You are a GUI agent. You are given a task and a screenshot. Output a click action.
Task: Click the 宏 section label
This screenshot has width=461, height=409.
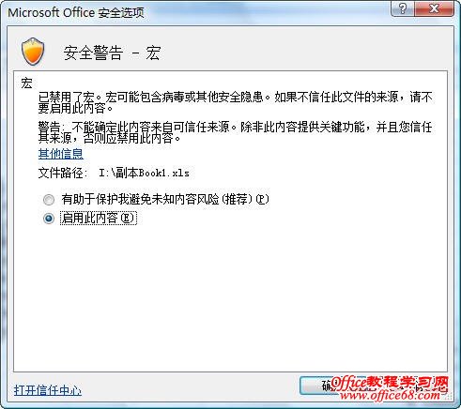pyautogui.click(x=26, y=83)
